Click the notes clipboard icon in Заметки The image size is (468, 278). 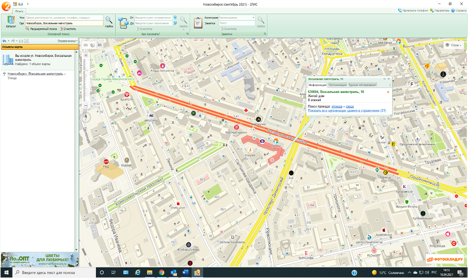198,23
